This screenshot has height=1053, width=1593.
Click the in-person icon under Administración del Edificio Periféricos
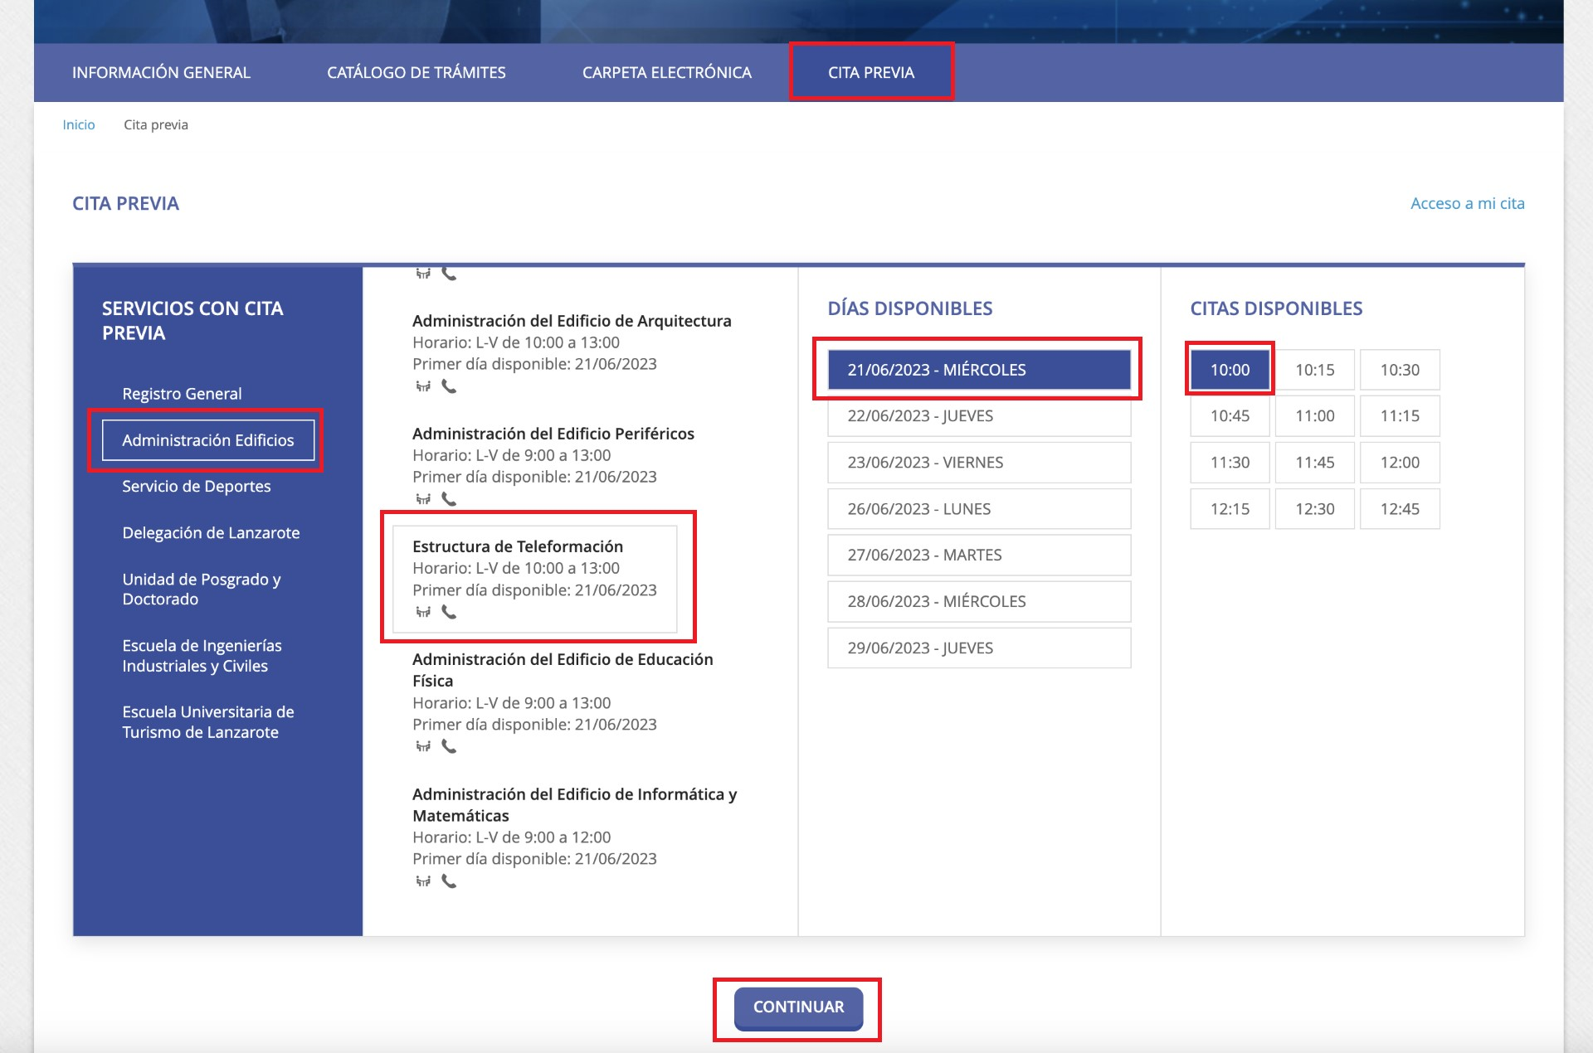click(x=423, y=499)
